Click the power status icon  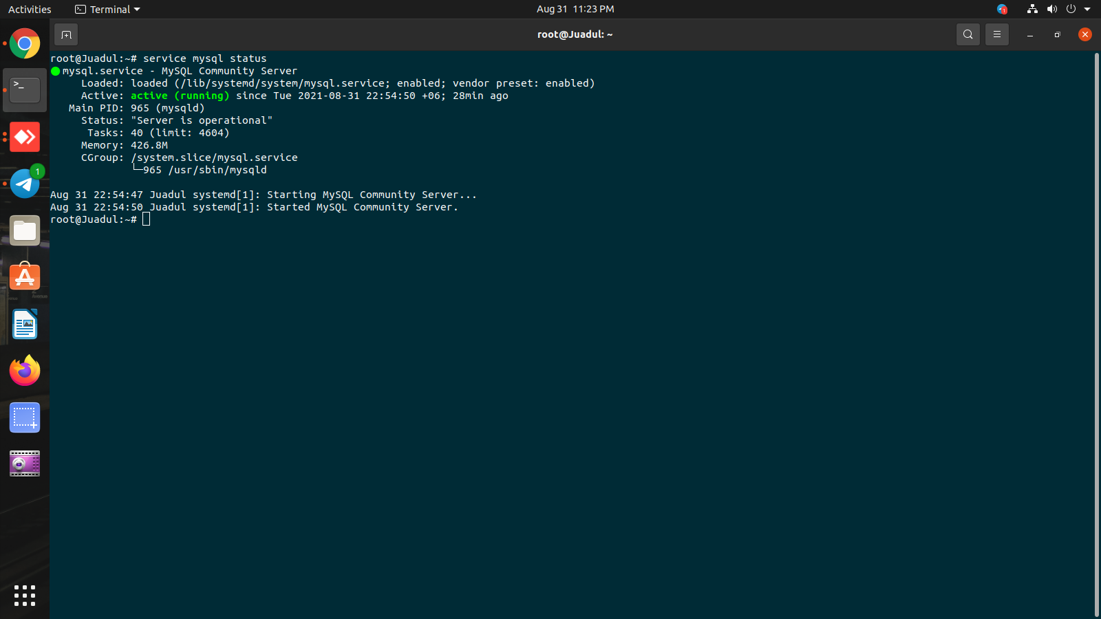point(1071,9)
